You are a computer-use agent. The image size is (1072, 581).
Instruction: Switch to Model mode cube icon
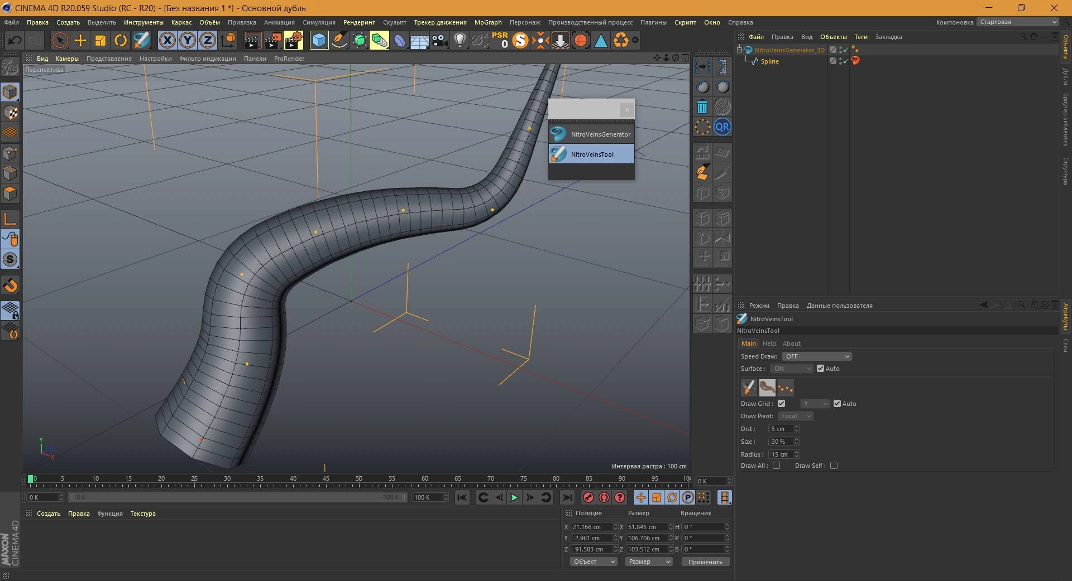click(11, 92)
